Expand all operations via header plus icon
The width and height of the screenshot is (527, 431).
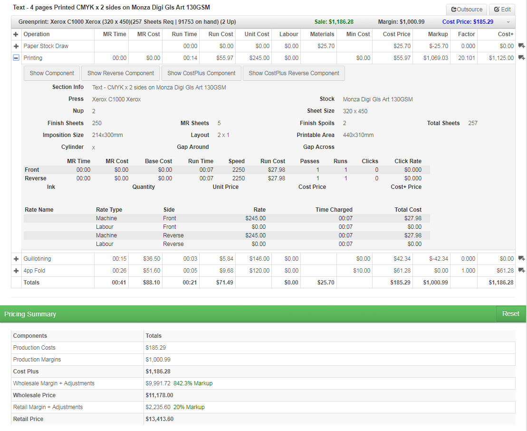point(16,34)
